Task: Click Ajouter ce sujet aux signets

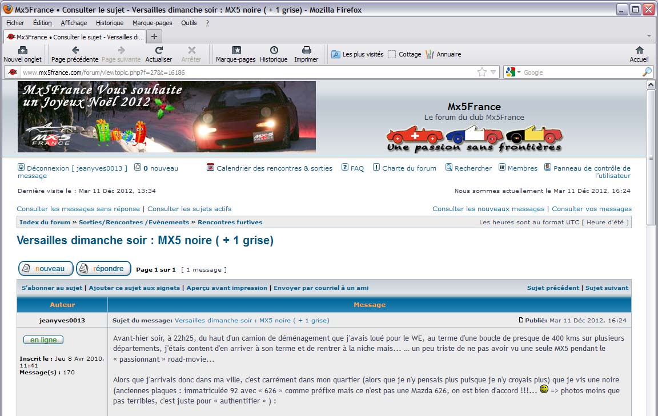Action: coord(134,288)
